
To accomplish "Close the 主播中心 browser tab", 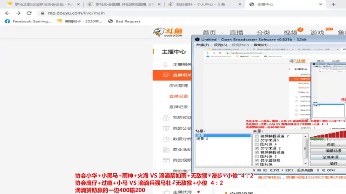I will [x=320, y=4].
